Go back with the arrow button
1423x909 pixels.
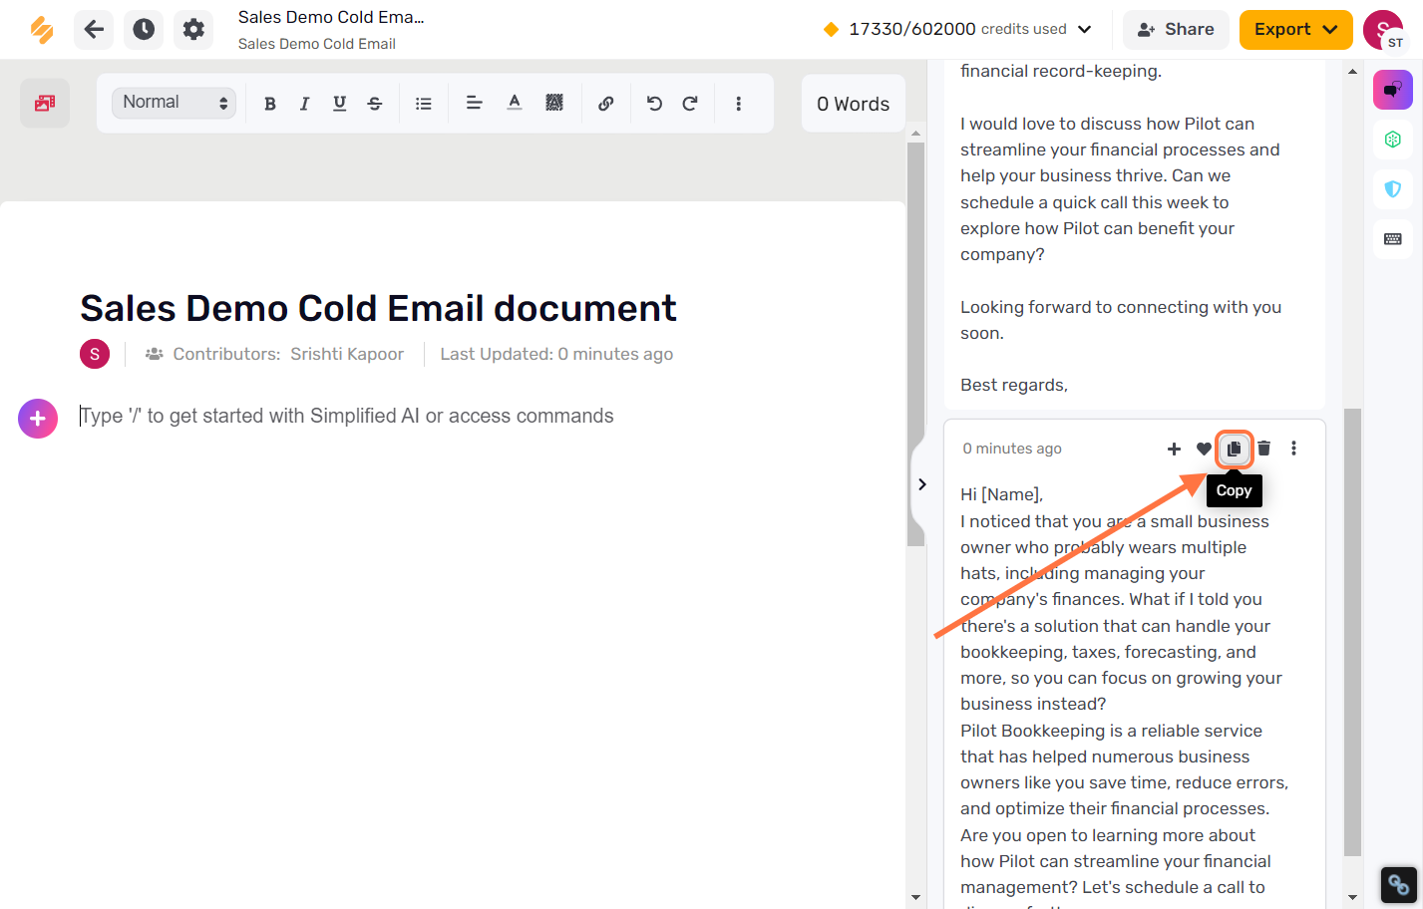pos(94,30)
